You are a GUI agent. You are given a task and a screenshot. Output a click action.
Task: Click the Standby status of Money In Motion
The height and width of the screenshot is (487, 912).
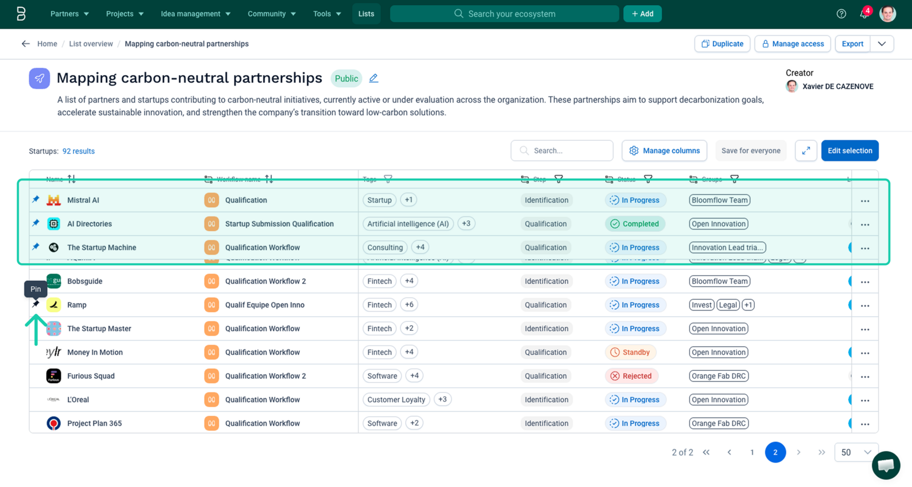coord(630,353)
